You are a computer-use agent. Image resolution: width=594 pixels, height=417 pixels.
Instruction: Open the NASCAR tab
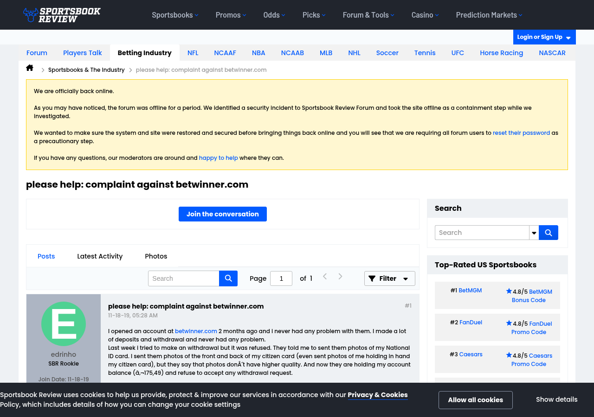point(552,53)
